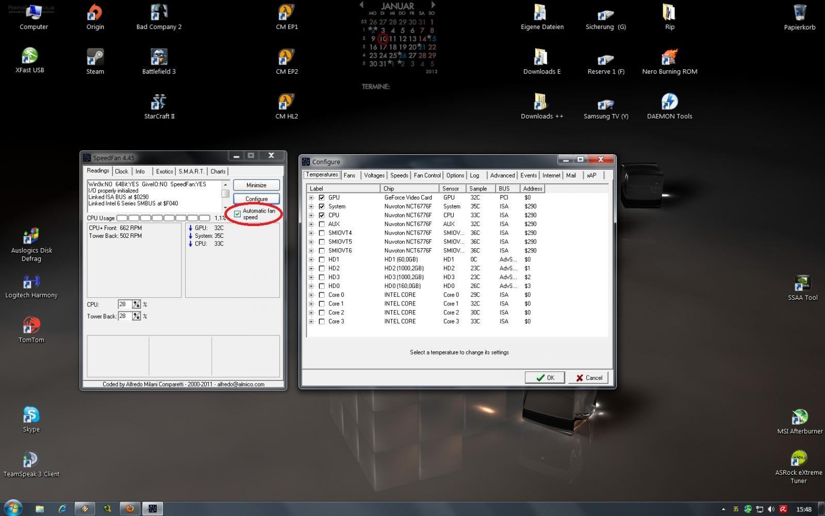Check the HD1 temperature checkbox
825x516 pixels.
(322, 260)
